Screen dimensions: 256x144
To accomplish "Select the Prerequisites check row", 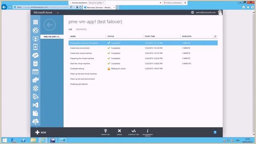I will tap(143, 43).
